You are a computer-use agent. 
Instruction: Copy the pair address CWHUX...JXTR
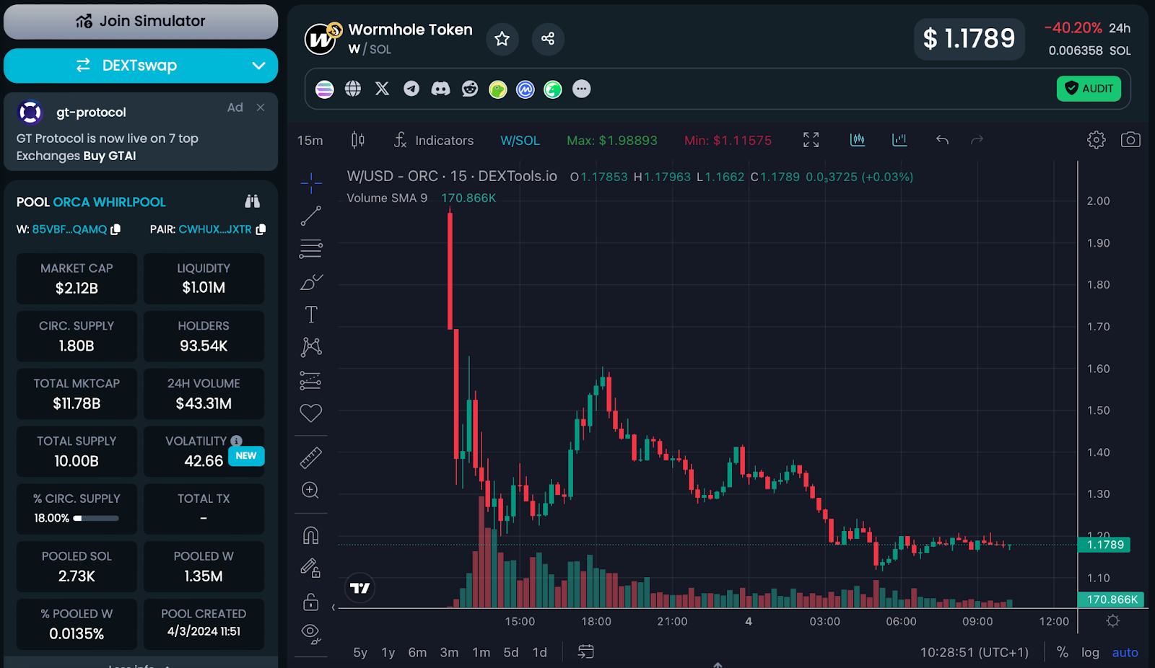[x=261, y=229]
